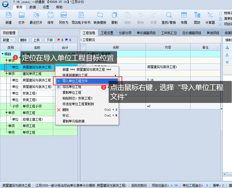Viewport: 232px width, 188px height.
Task: Choose 复制单元格数据 from context menu
Action: [x=87, y=121]
